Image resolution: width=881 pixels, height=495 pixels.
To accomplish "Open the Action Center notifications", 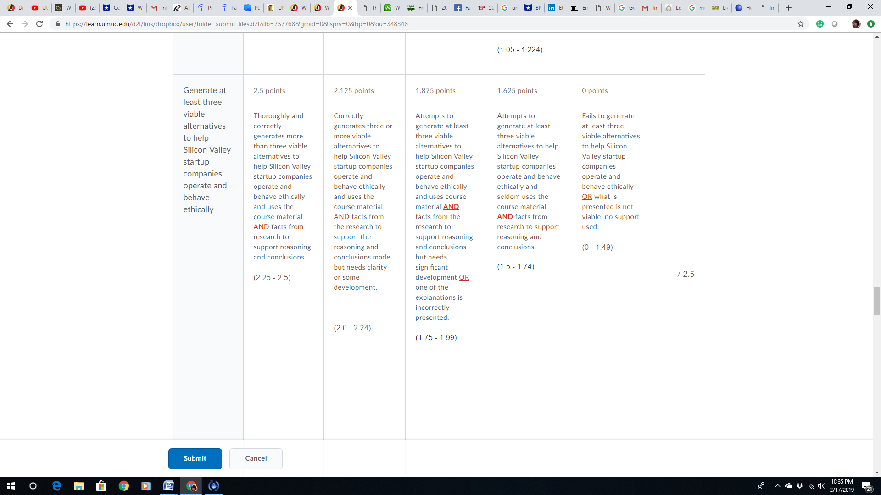I will coord(867,486).
